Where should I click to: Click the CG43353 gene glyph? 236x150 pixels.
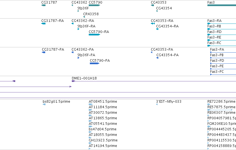[152, 5]
